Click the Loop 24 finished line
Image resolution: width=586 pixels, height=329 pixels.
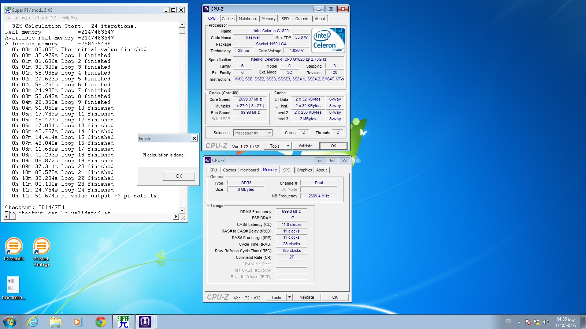tap(63, 190)
